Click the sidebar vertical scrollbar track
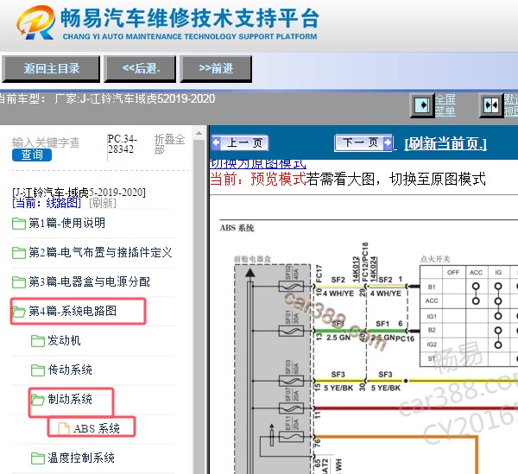Image resolution: width=518 pixels, height=474 pixels. (x=199, y=306)
